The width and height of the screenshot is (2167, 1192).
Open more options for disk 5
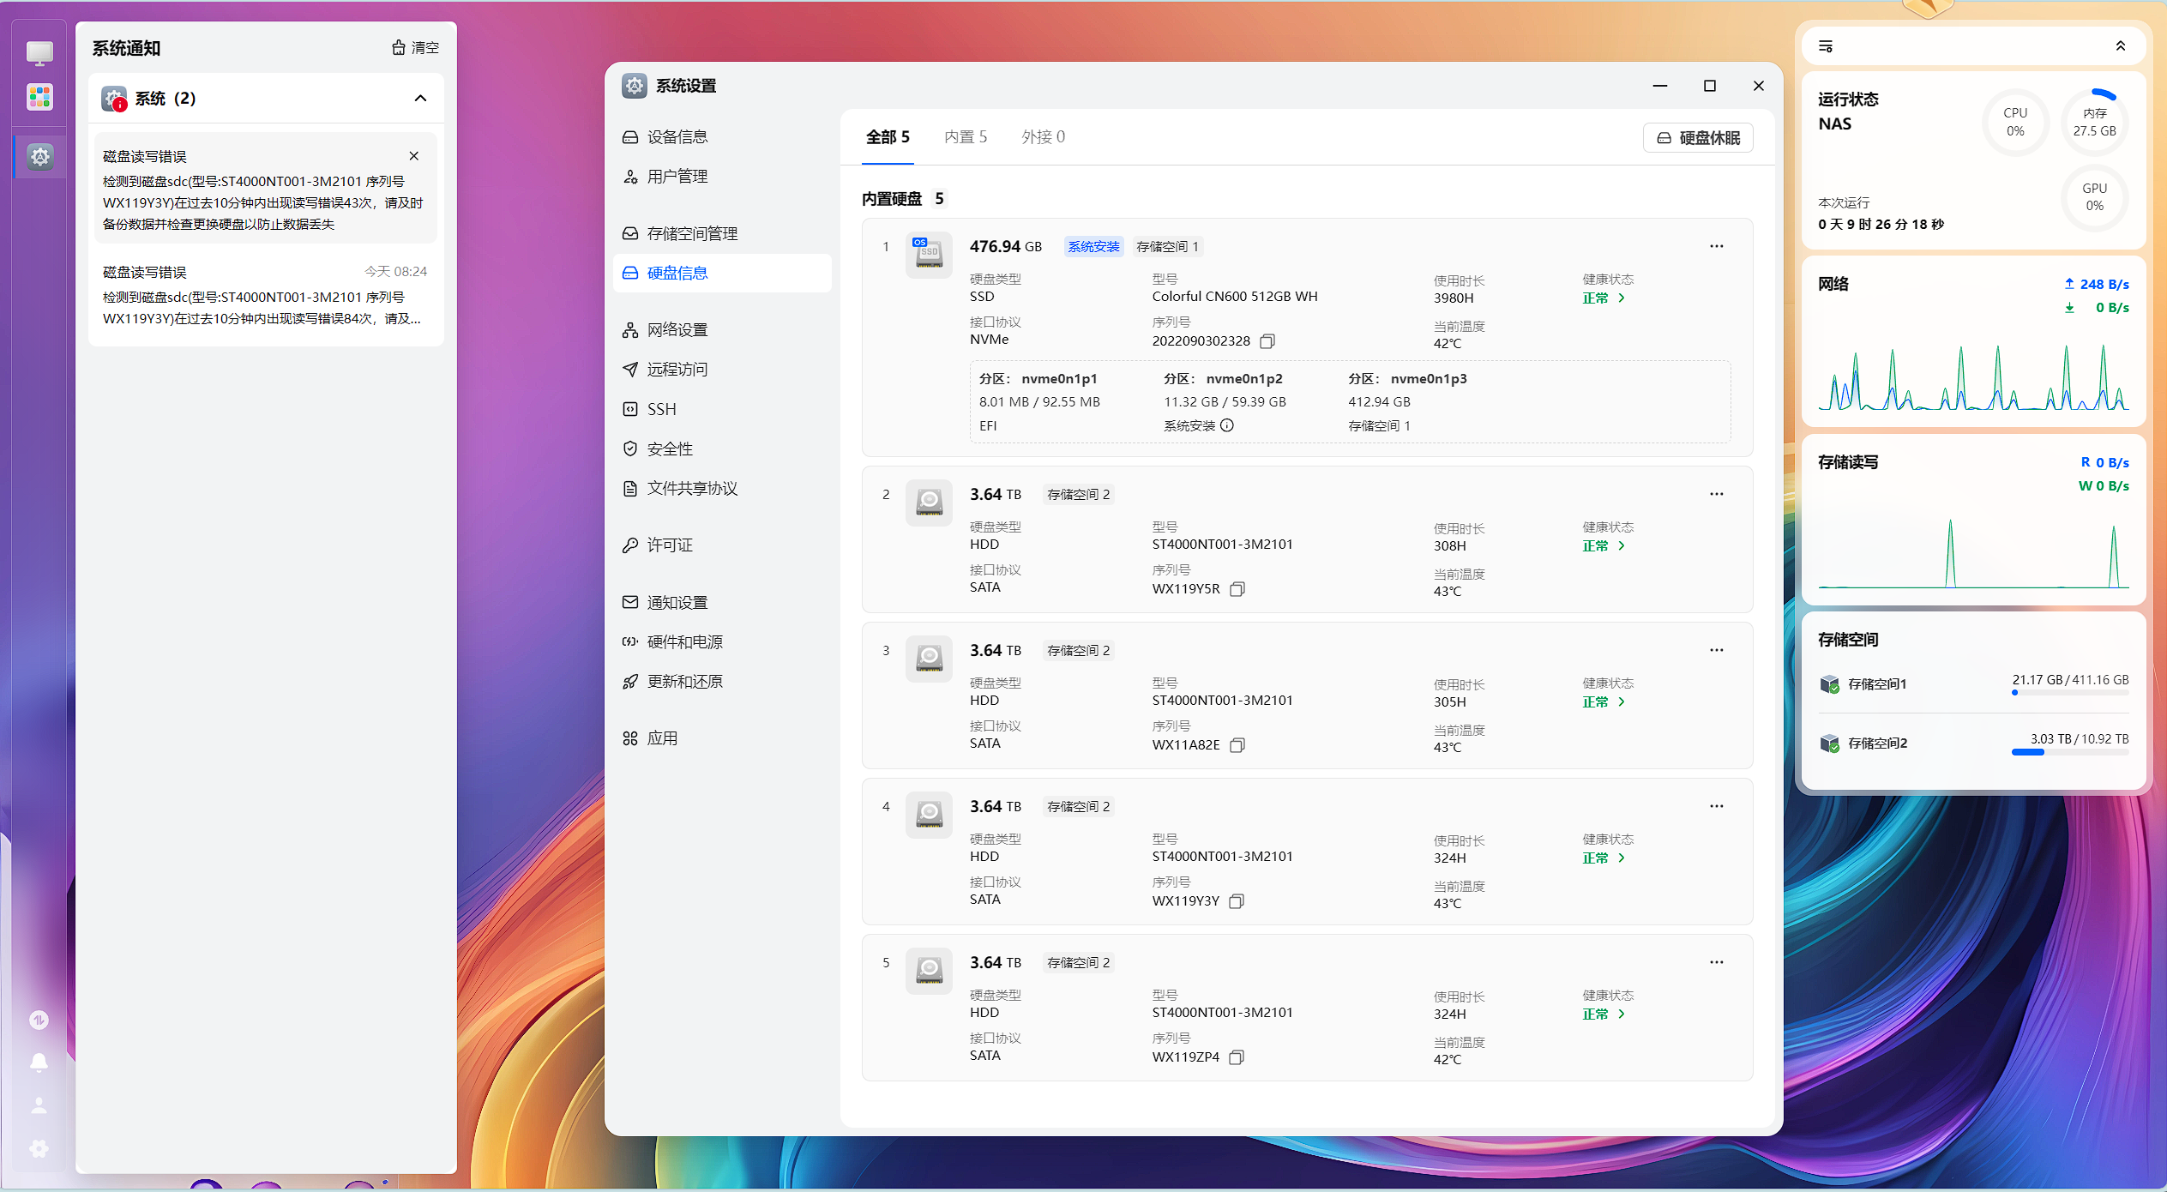1716,962
